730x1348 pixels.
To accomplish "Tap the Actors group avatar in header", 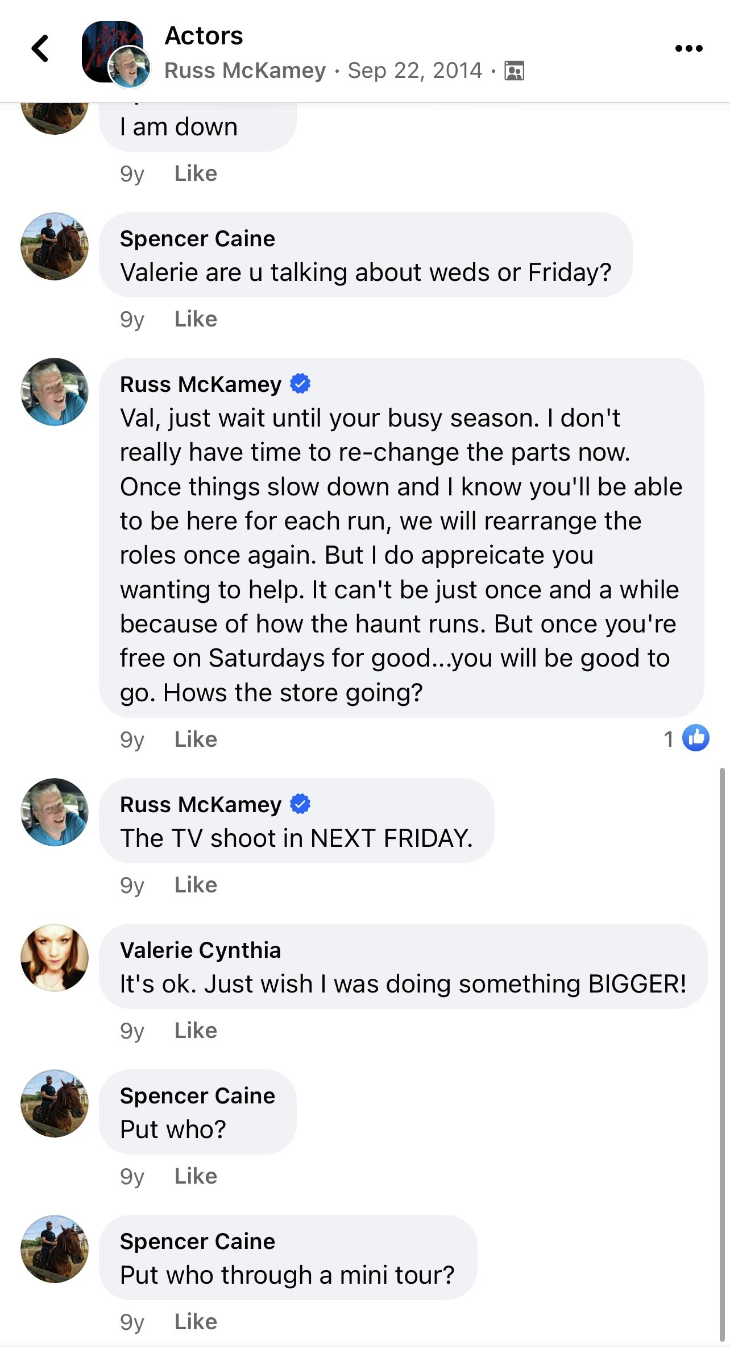I will (113, 52).
